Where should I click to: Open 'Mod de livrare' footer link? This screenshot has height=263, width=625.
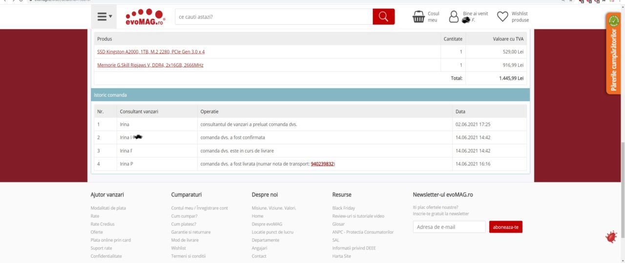coord(185,240)
